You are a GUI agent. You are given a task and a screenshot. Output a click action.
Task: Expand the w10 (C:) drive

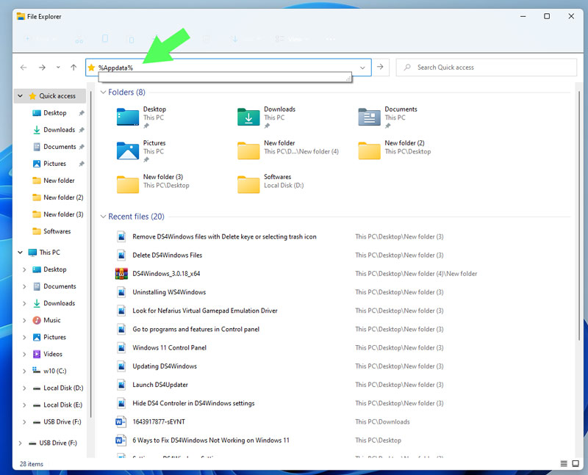[x=24, y=371]
